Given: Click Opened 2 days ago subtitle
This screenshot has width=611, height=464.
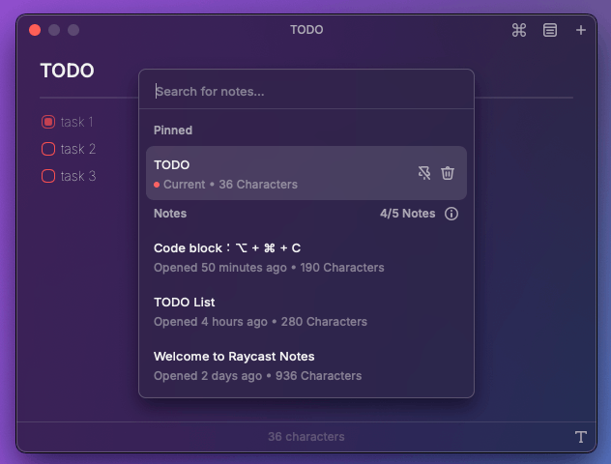Looking at the screenshot, I should (257, 376).
